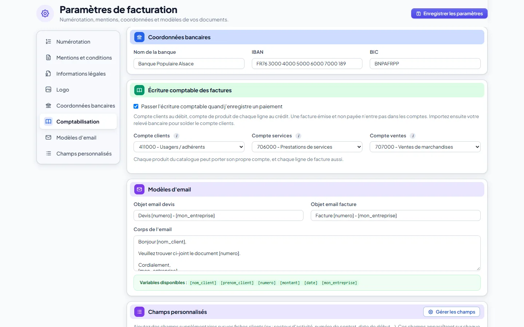The width and height of the screenshot is (524, 327).
Task: Click the Objet email facture field
Action: 396,215
